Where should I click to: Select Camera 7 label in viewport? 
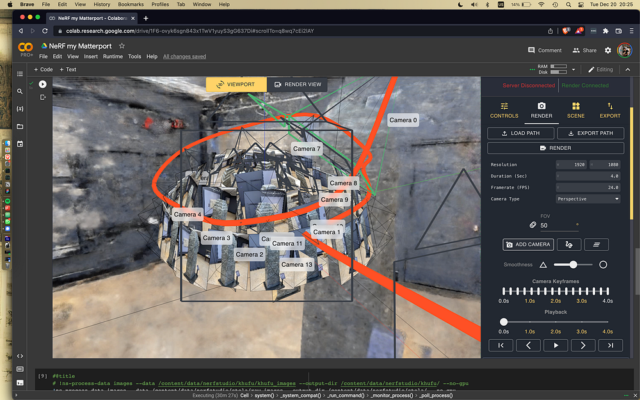coord(307,148)
